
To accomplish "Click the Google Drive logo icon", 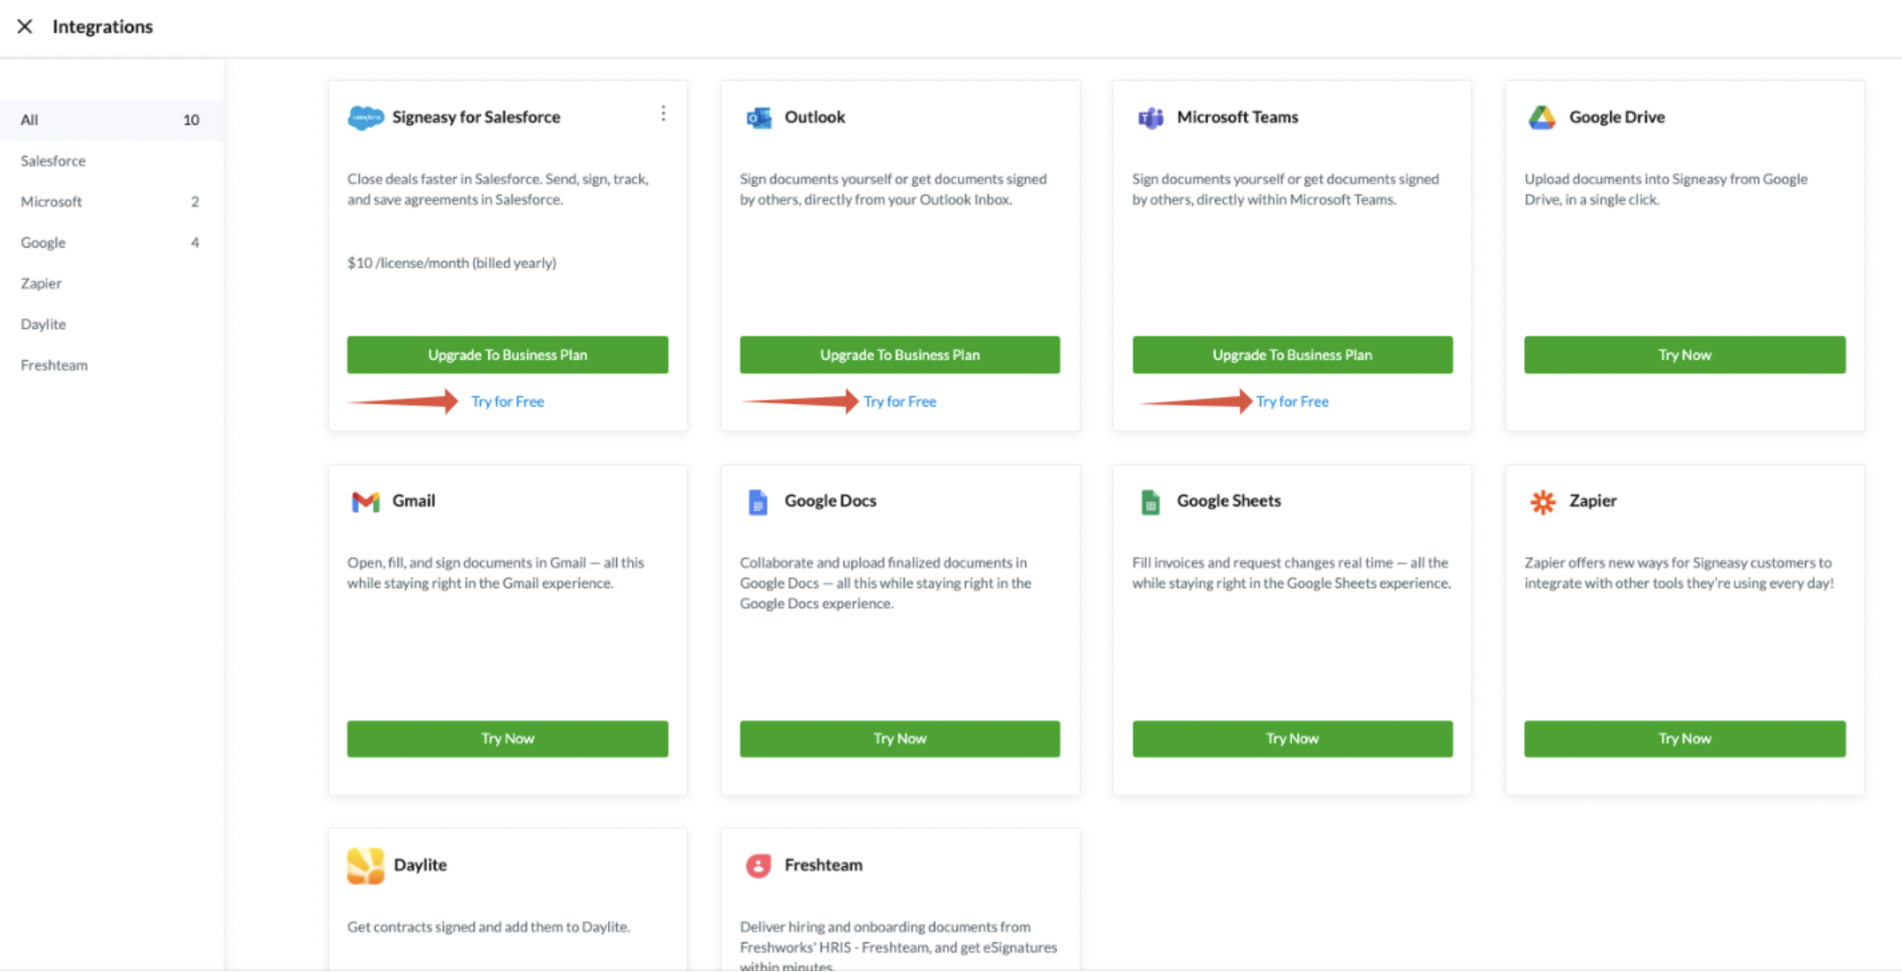I will 1542,117.
